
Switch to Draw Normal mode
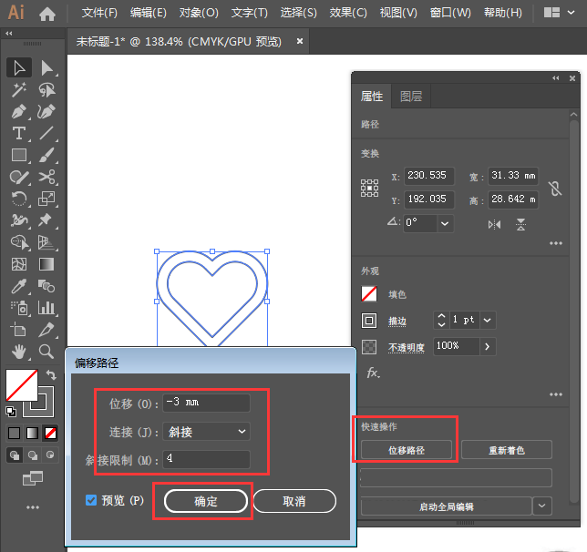pos(15,455)
